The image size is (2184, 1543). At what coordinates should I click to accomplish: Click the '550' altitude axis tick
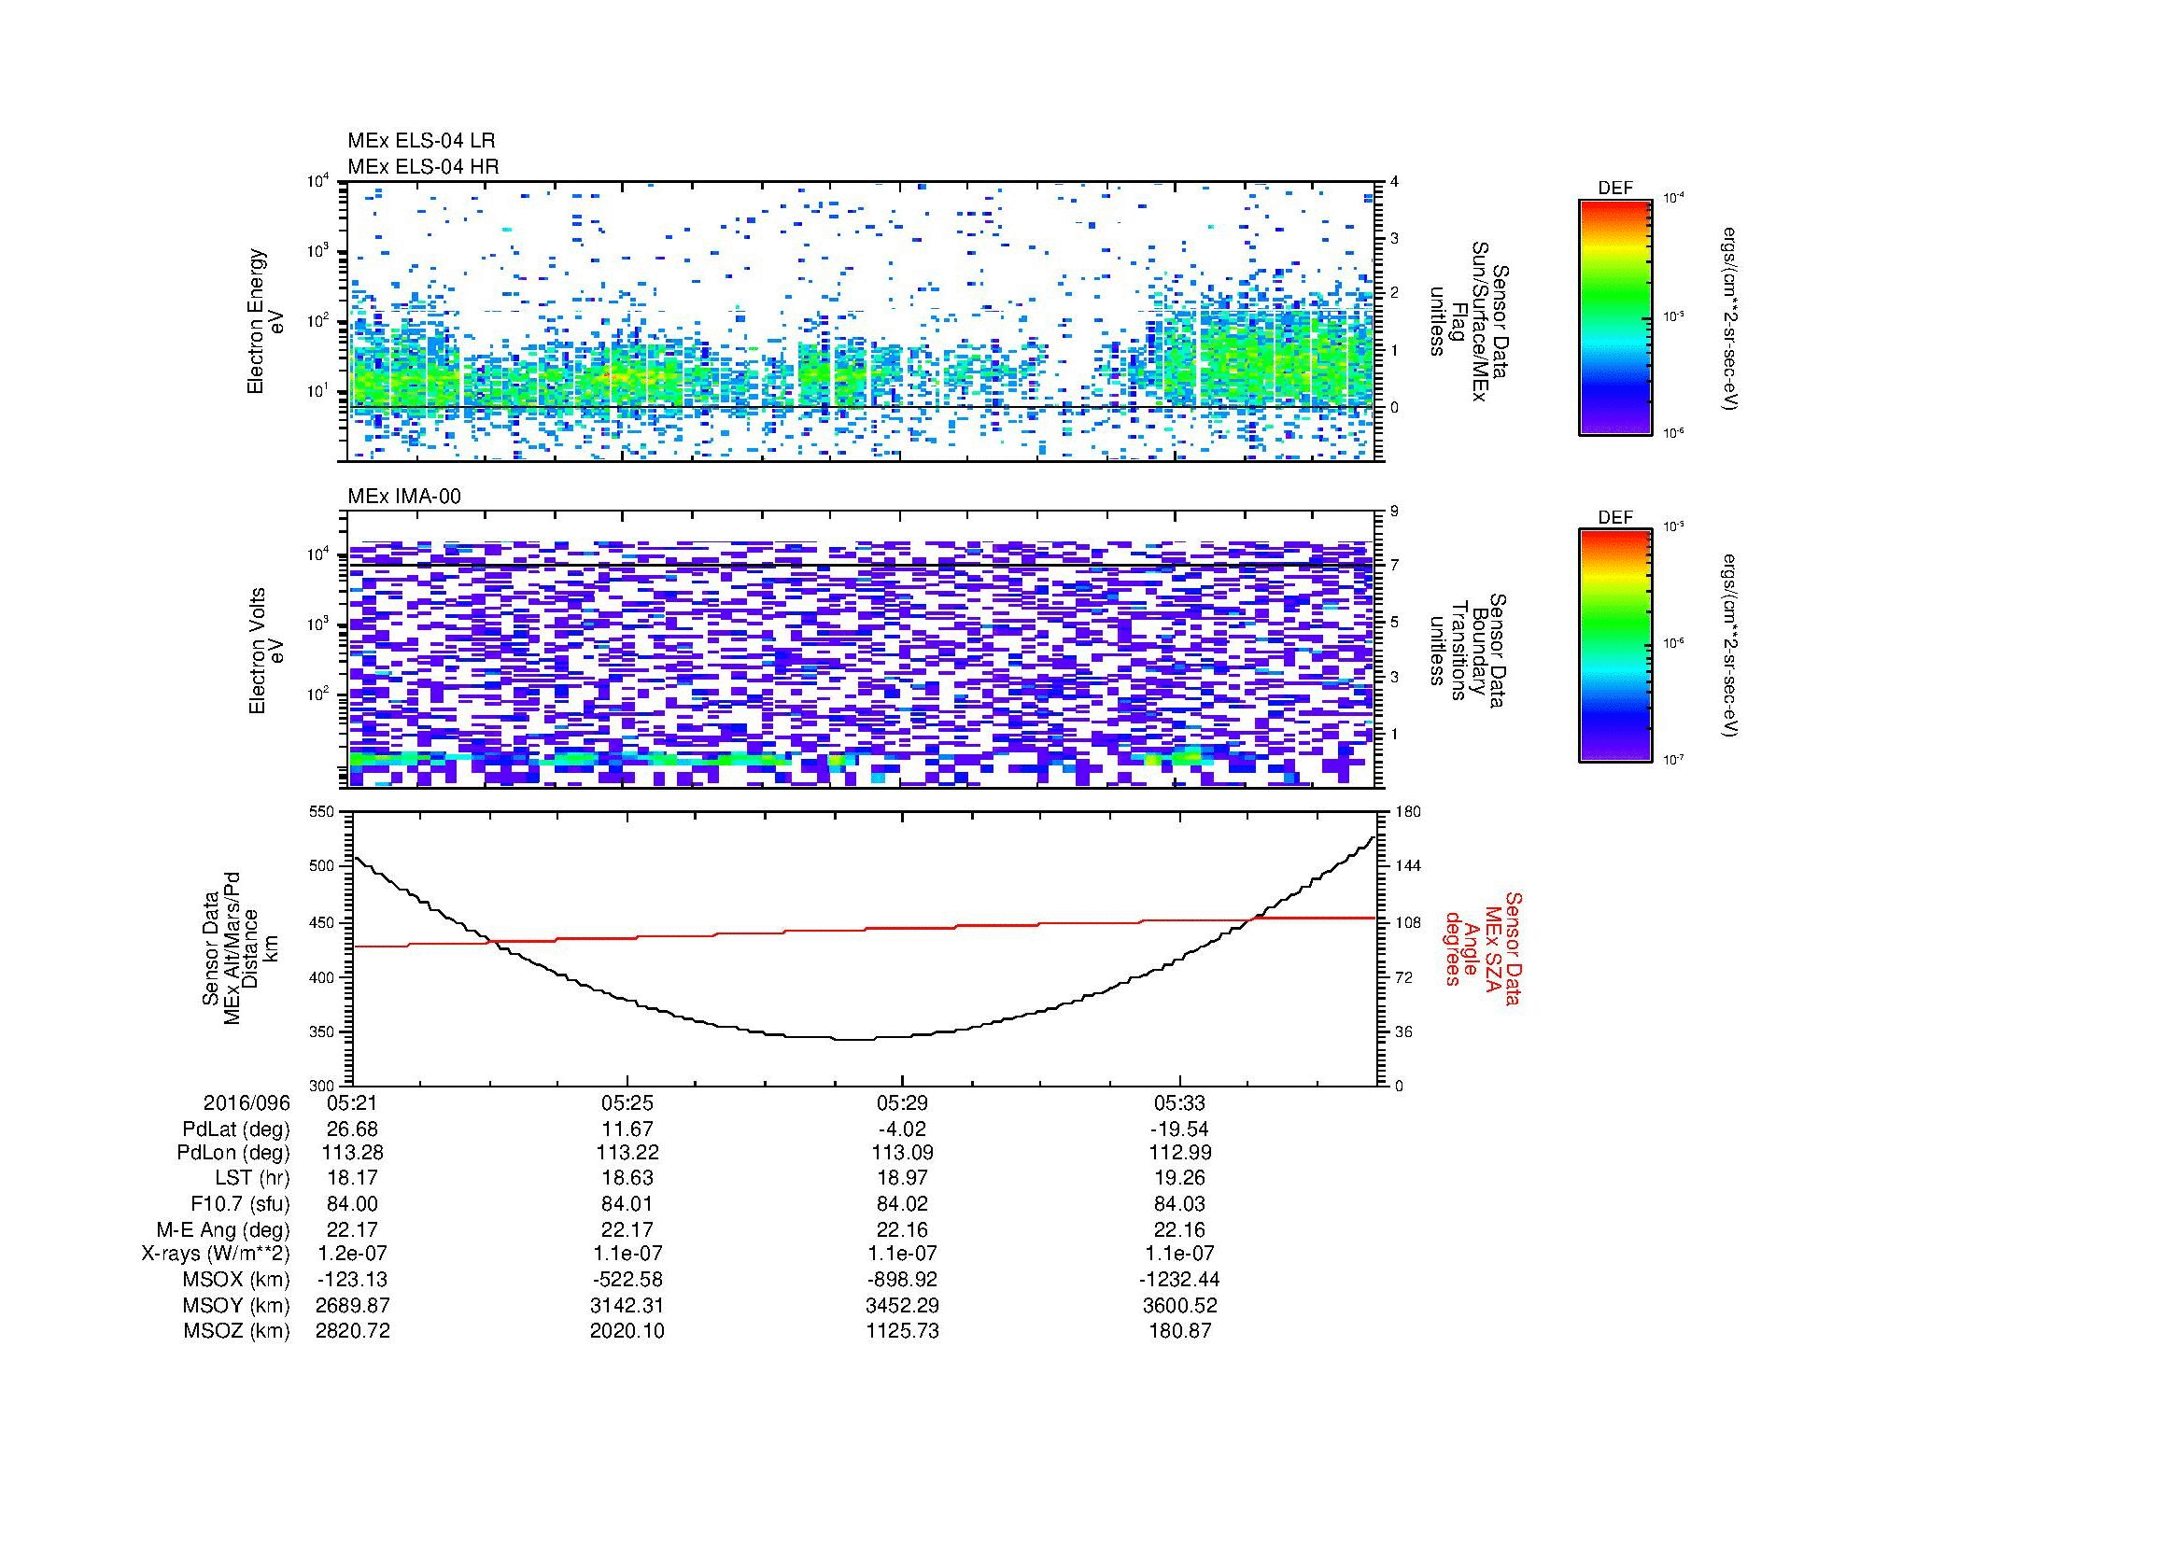(x=322, y=812)
